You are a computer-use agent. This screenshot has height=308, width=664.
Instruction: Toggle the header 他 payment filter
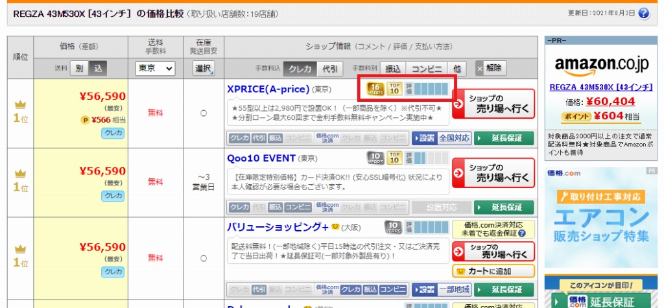(x=457, y=68)
